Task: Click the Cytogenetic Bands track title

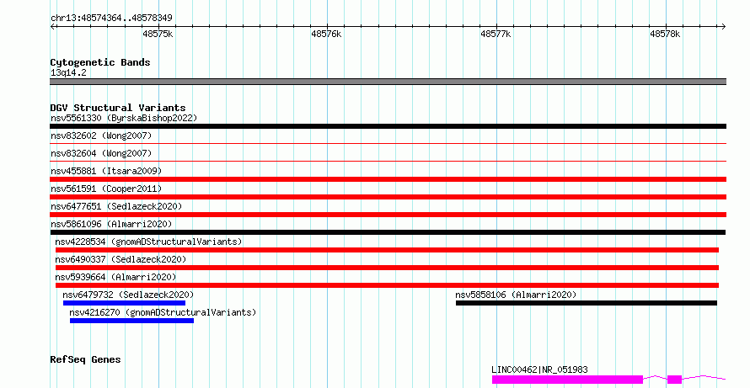Action: [100, 62]
